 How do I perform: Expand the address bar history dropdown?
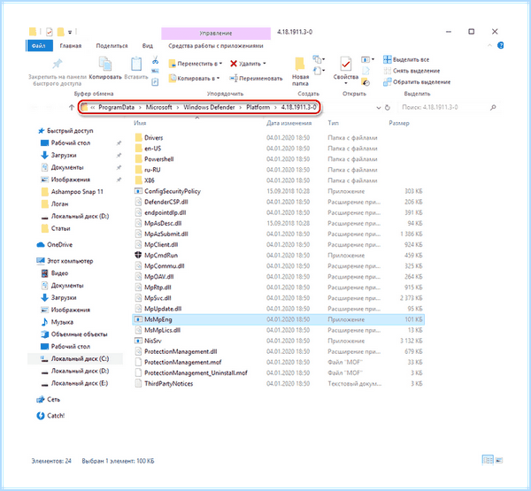click(379, 108)
